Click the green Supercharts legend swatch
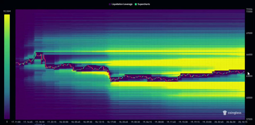Viewport: 255px width, 125px height. (136, 4)
